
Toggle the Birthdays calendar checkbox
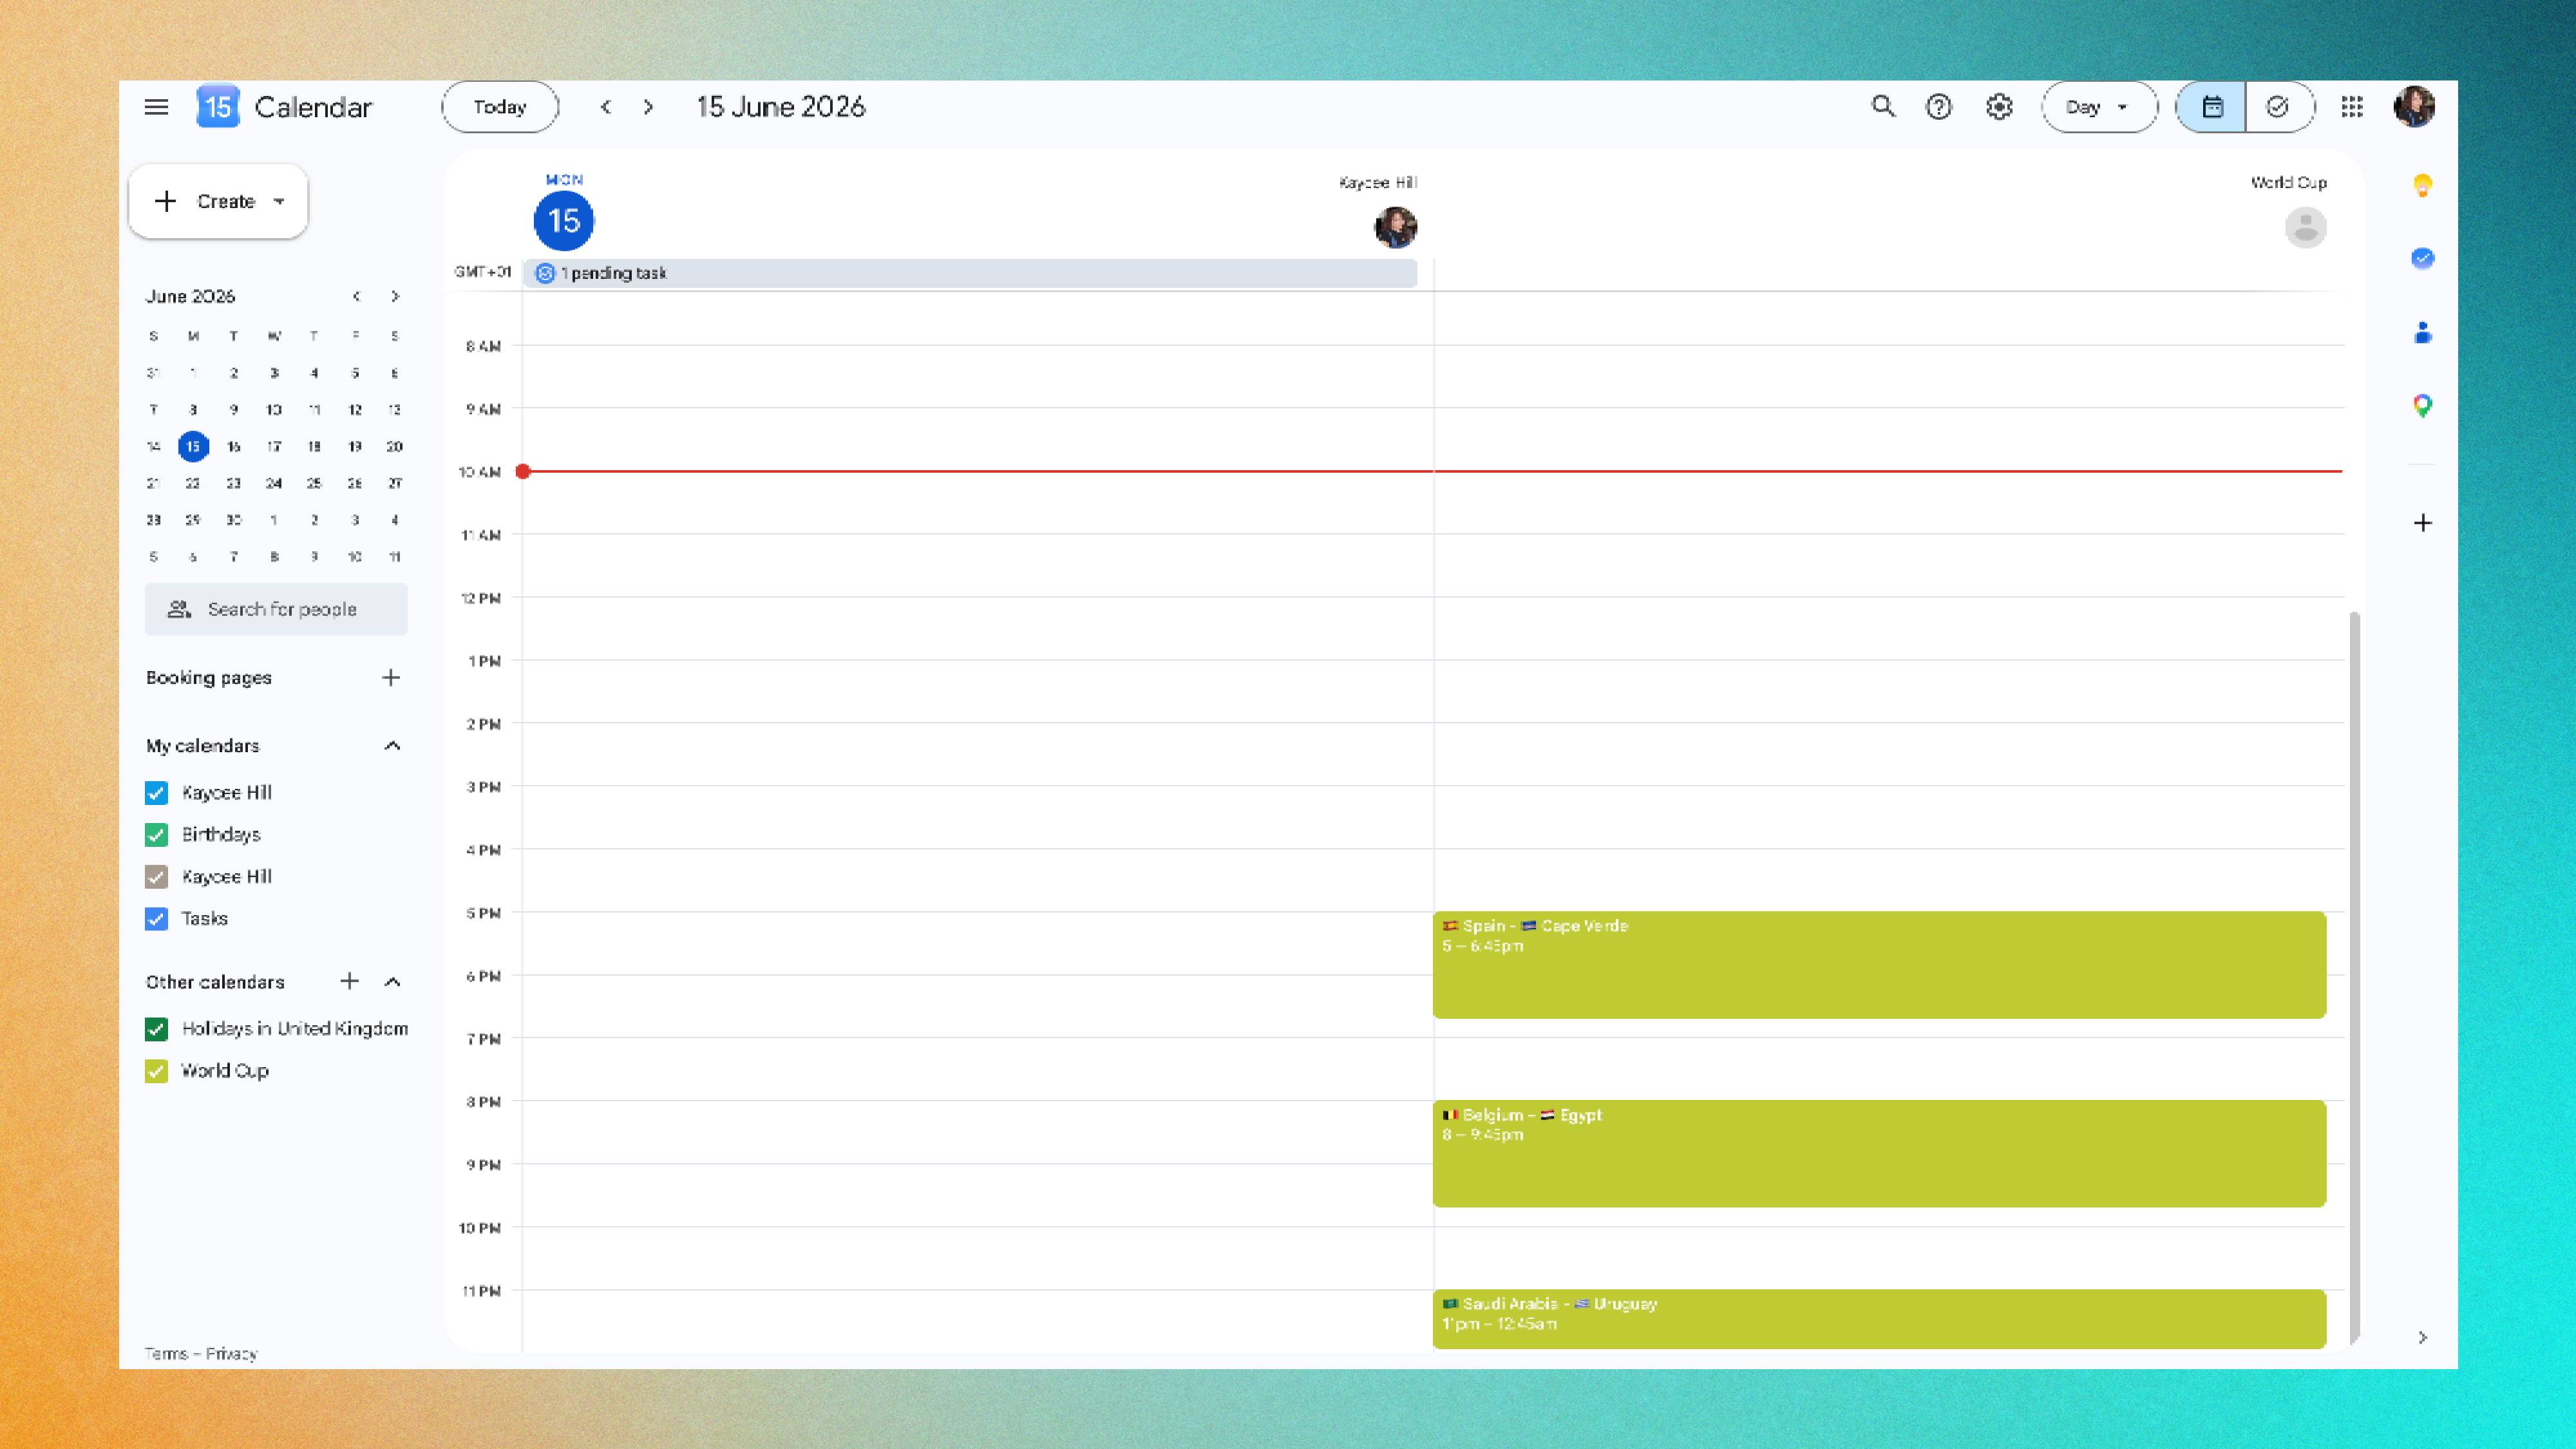tap(156, 835)
